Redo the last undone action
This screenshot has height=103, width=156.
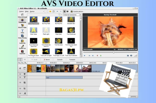click(60, 11)
